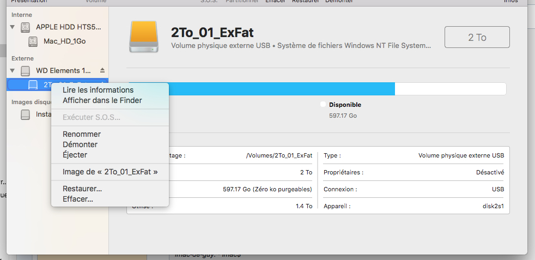Collapse the WD Elements disclosure triangle
Image resolution: width=535 pixels, height=260 pixels.
(13, 71)
